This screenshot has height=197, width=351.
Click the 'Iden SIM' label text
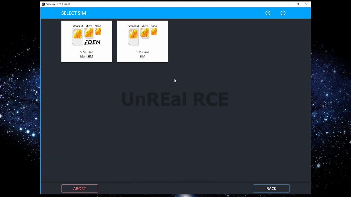pos(87,56)
